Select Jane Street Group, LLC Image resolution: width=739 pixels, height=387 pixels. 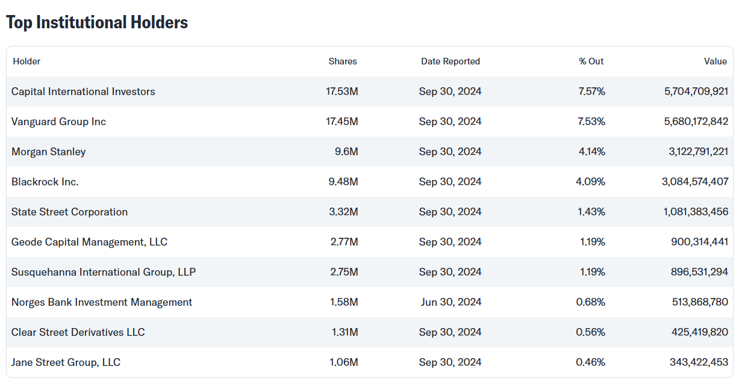tap(66, 362)
